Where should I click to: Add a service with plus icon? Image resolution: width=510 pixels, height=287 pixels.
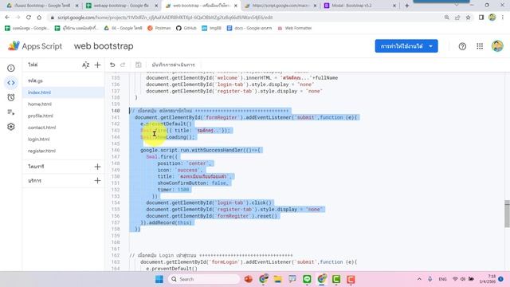(x=97, y=181)
